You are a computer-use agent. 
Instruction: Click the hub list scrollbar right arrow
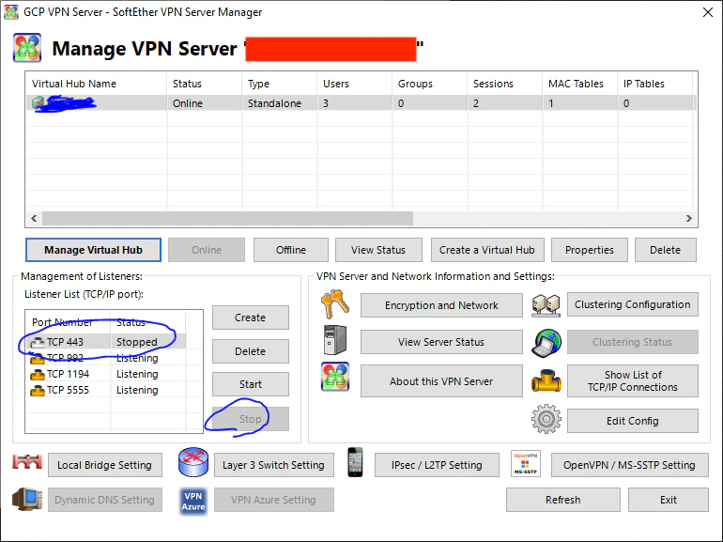(x=689, y=218)
